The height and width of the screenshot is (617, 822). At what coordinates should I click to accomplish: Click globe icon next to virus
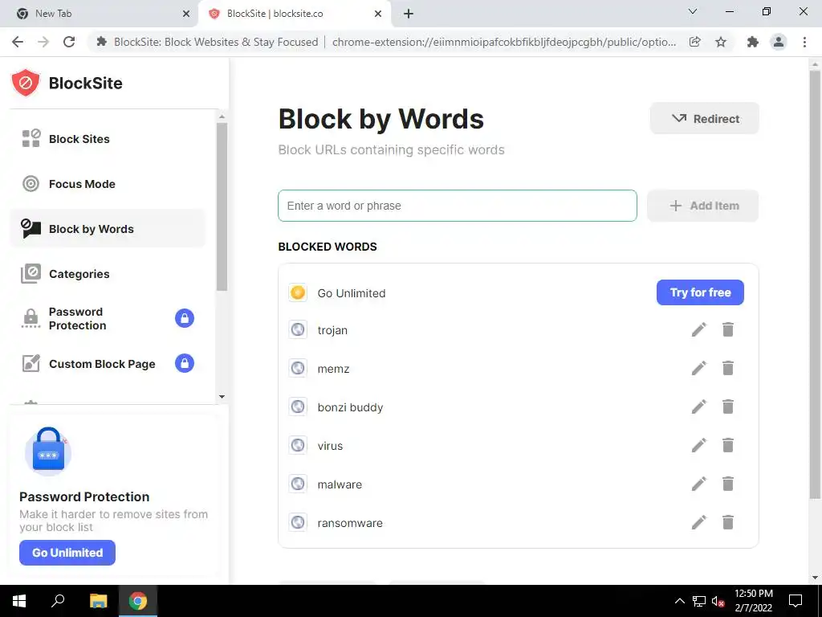298,445
